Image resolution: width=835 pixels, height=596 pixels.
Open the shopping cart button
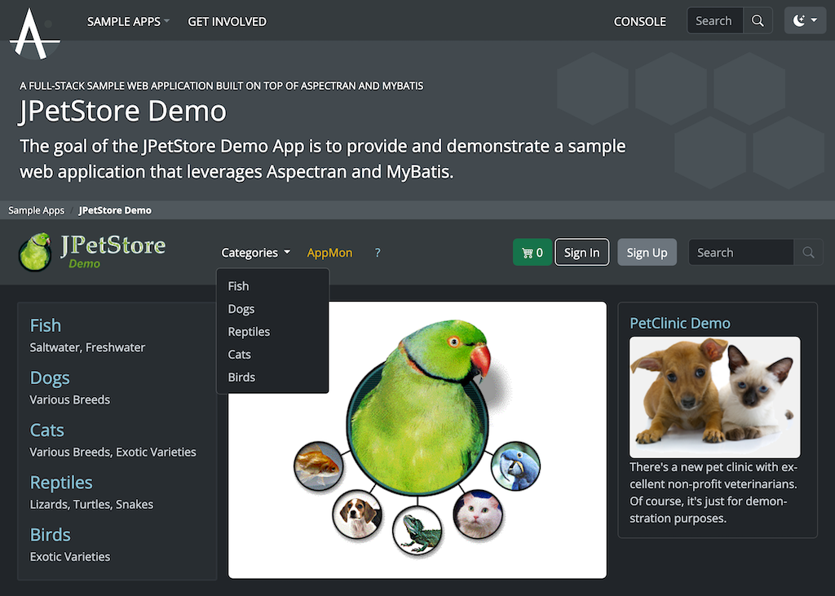(x=532, y=252)
